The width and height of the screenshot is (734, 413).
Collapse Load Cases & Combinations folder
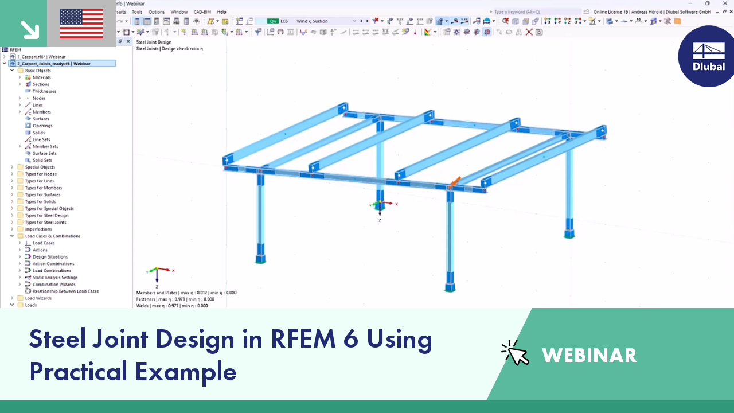(12, 236)
